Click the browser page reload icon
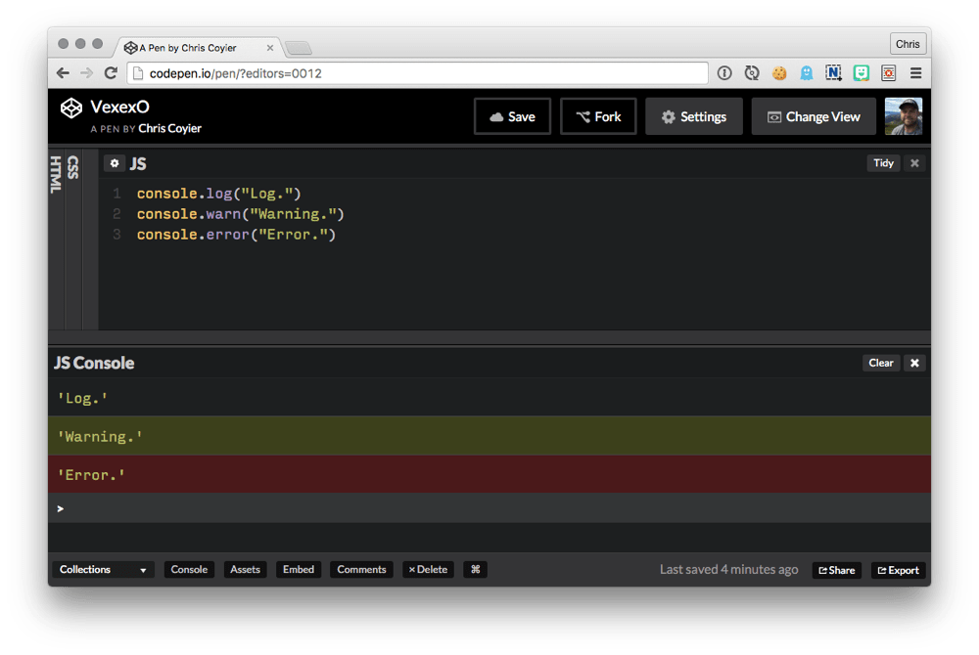 [x=110, y=72]
